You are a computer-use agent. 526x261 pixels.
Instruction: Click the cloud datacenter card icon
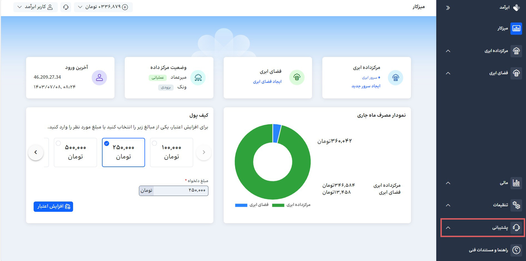395,78
